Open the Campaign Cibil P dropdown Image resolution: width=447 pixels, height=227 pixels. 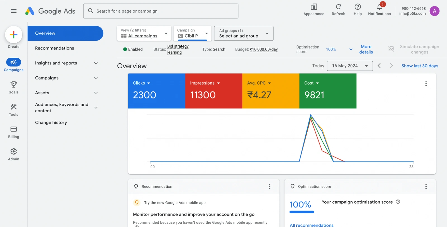point(192,33)
